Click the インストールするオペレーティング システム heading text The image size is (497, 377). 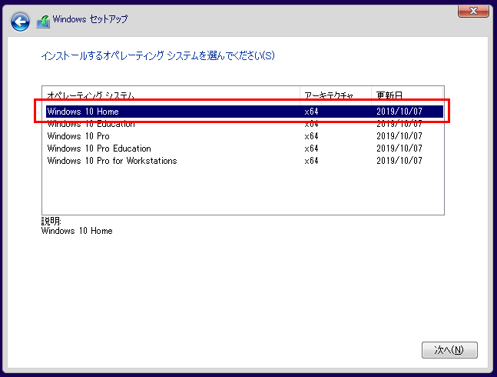click(x=157, y=55)
